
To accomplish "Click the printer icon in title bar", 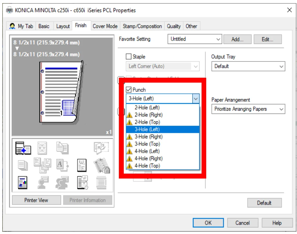I will (x=9, y=10).
